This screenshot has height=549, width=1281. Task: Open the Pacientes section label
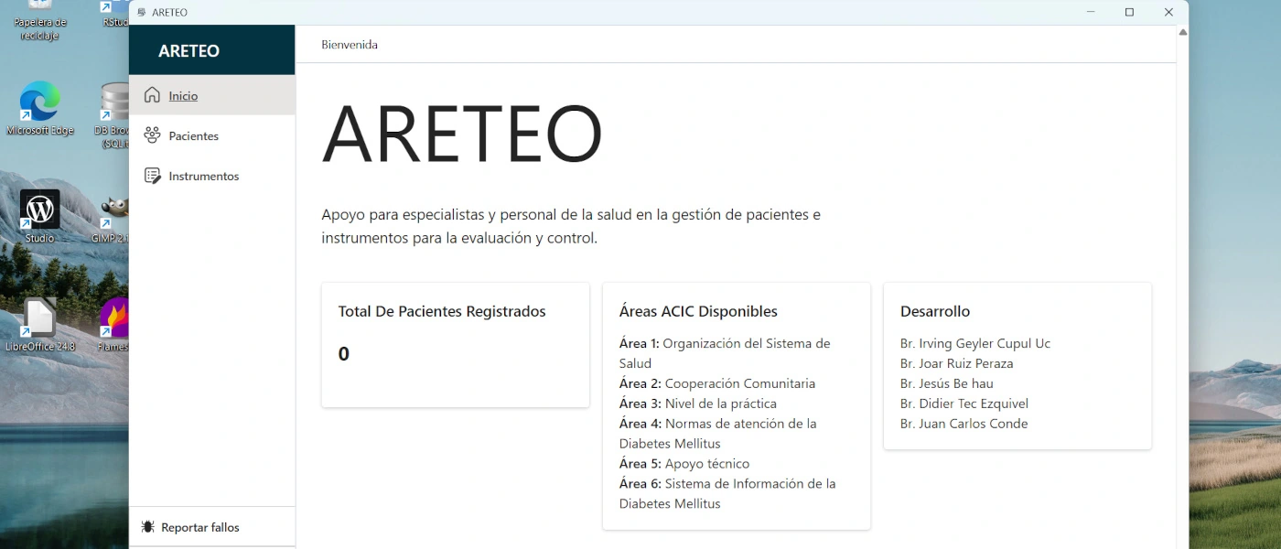tap(193, 136)
